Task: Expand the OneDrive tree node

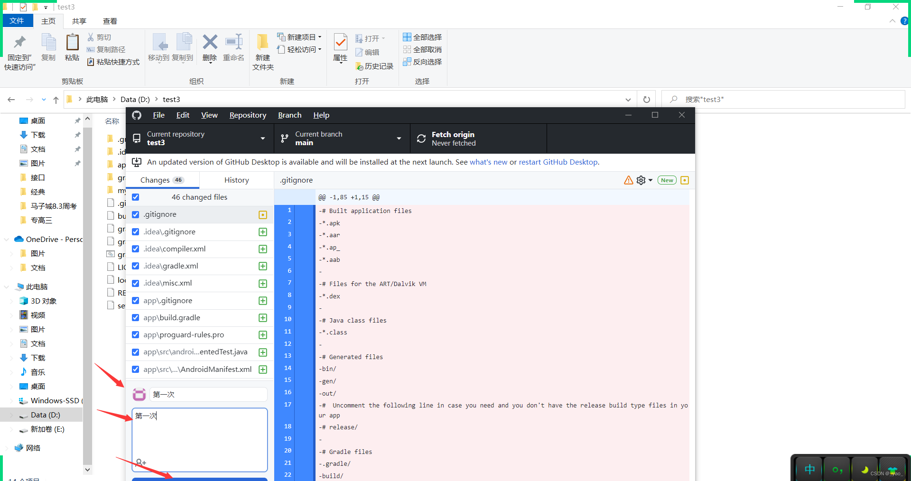Action: point(6,239)
